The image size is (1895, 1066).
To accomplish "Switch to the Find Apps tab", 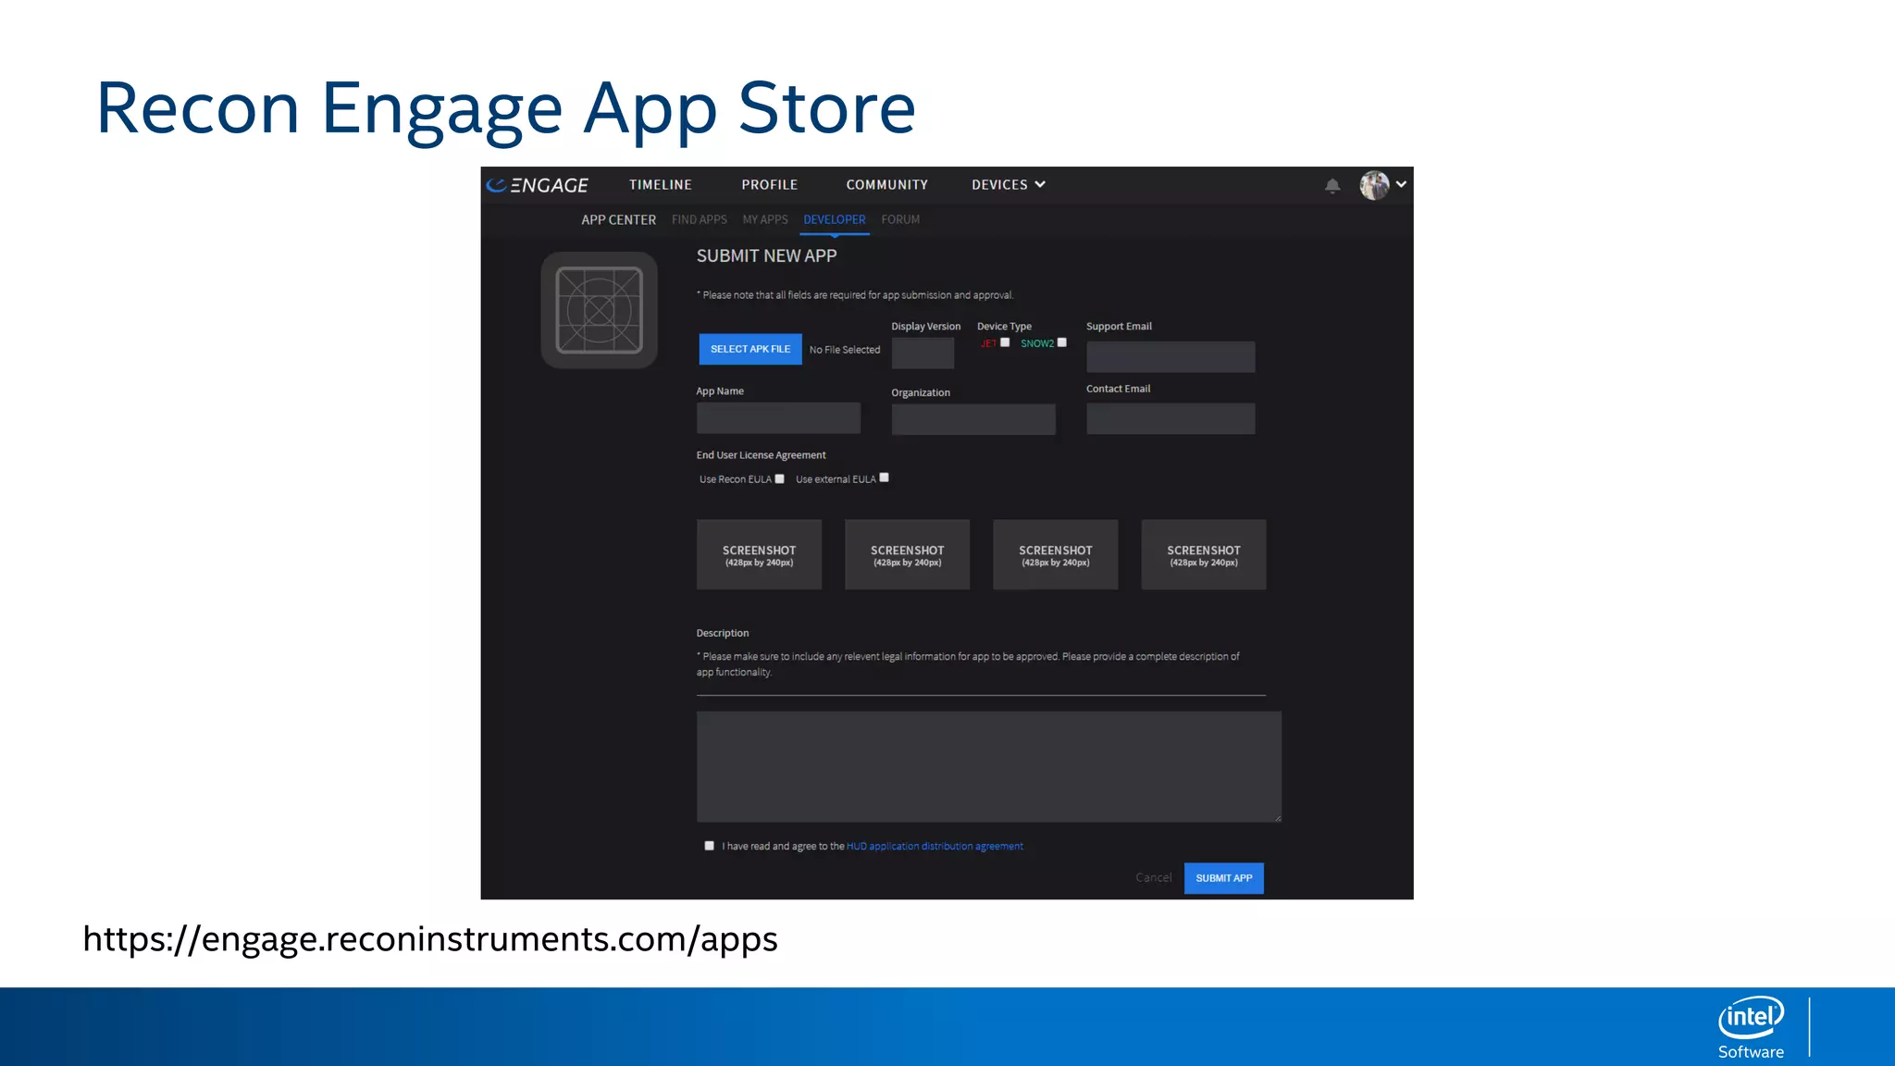I will click(x=700, y=220).
